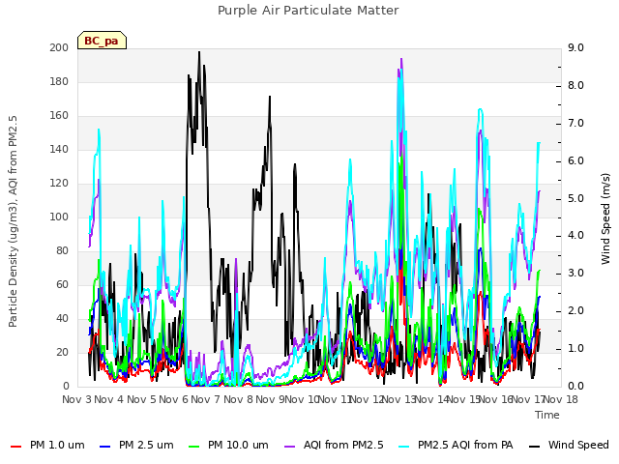Screen dimensions: 619x464
Task: Click the 80 left axis tick label
Action: (x=62, y=251)
